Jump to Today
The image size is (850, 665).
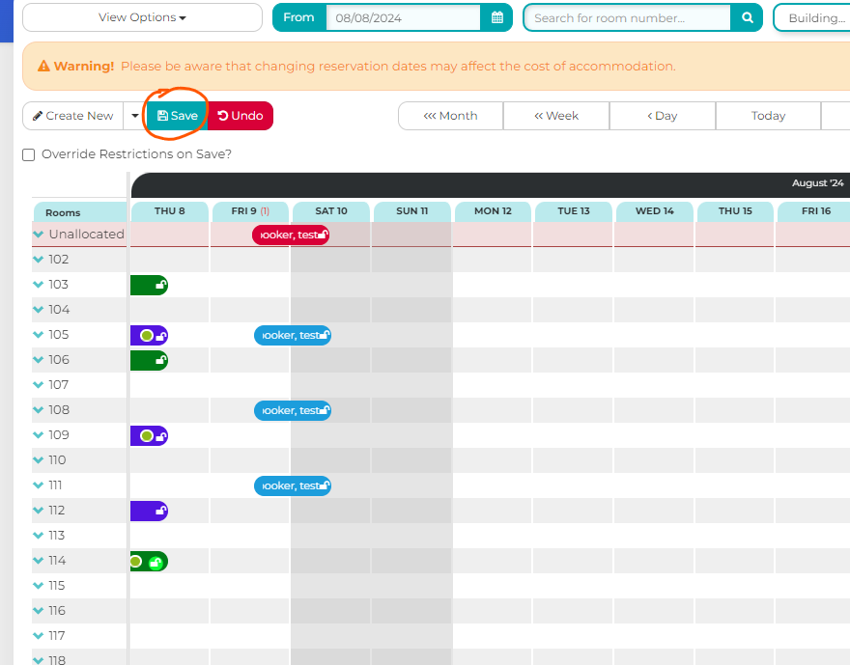coord(768,116)
